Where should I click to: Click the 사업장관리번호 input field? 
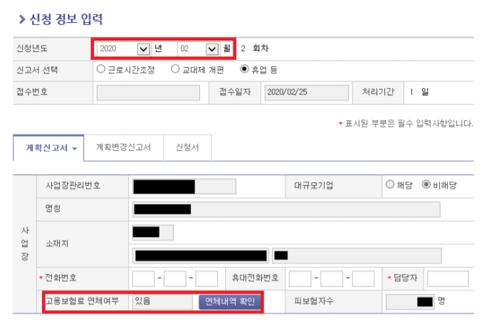(x=184, y=186)
